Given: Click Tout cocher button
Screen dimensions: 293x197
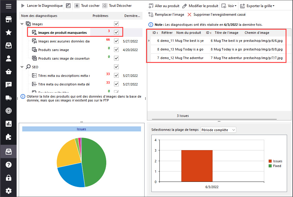Looking at the screenshot, I should pos(87,6).
